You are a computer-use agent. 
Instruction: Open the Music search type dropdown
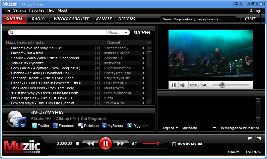[x=118, y=33]
